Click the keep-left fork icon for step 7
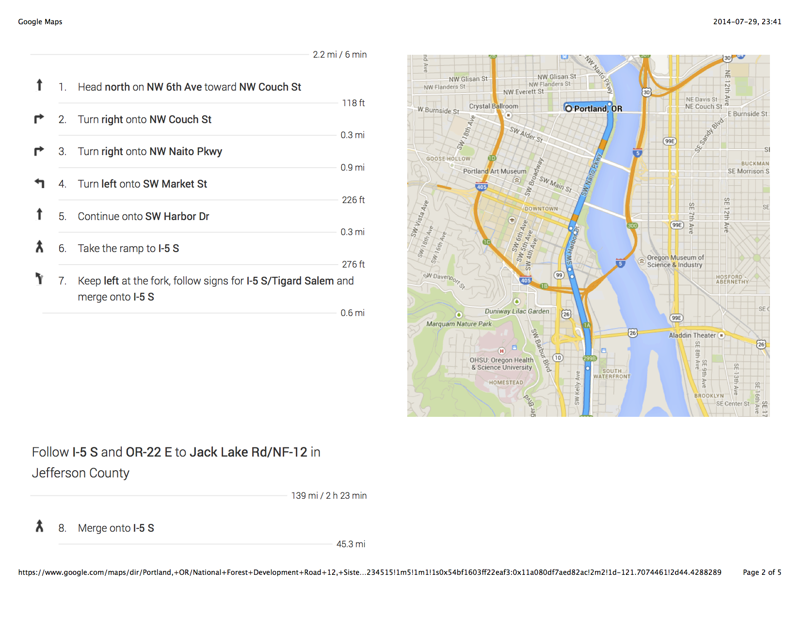The width and height of the screenshot is (800, 618). click(40, 279)
